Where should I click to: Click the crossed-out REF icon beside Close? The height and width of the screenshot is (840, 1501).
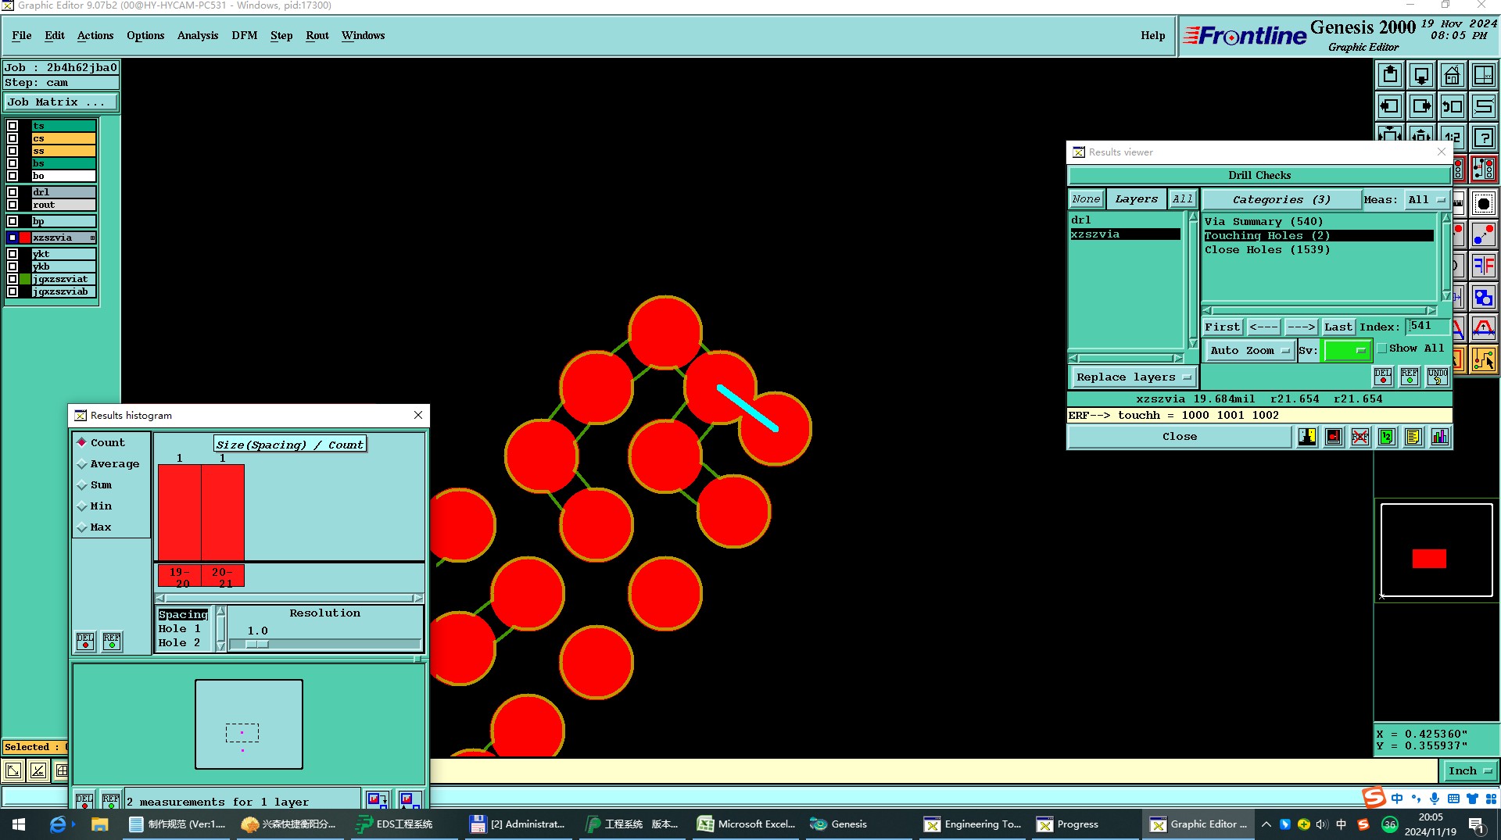coord(1360,437)
